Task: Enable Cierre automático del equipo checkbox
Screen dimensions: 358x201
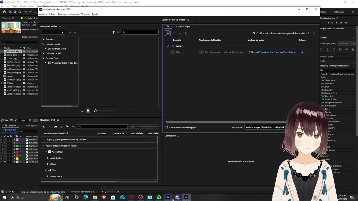Action: (x=167, y=127)
